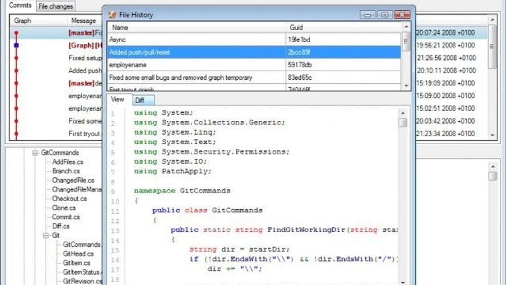
Task: Collapse the Git folder node
Action: tap(46, 235)
